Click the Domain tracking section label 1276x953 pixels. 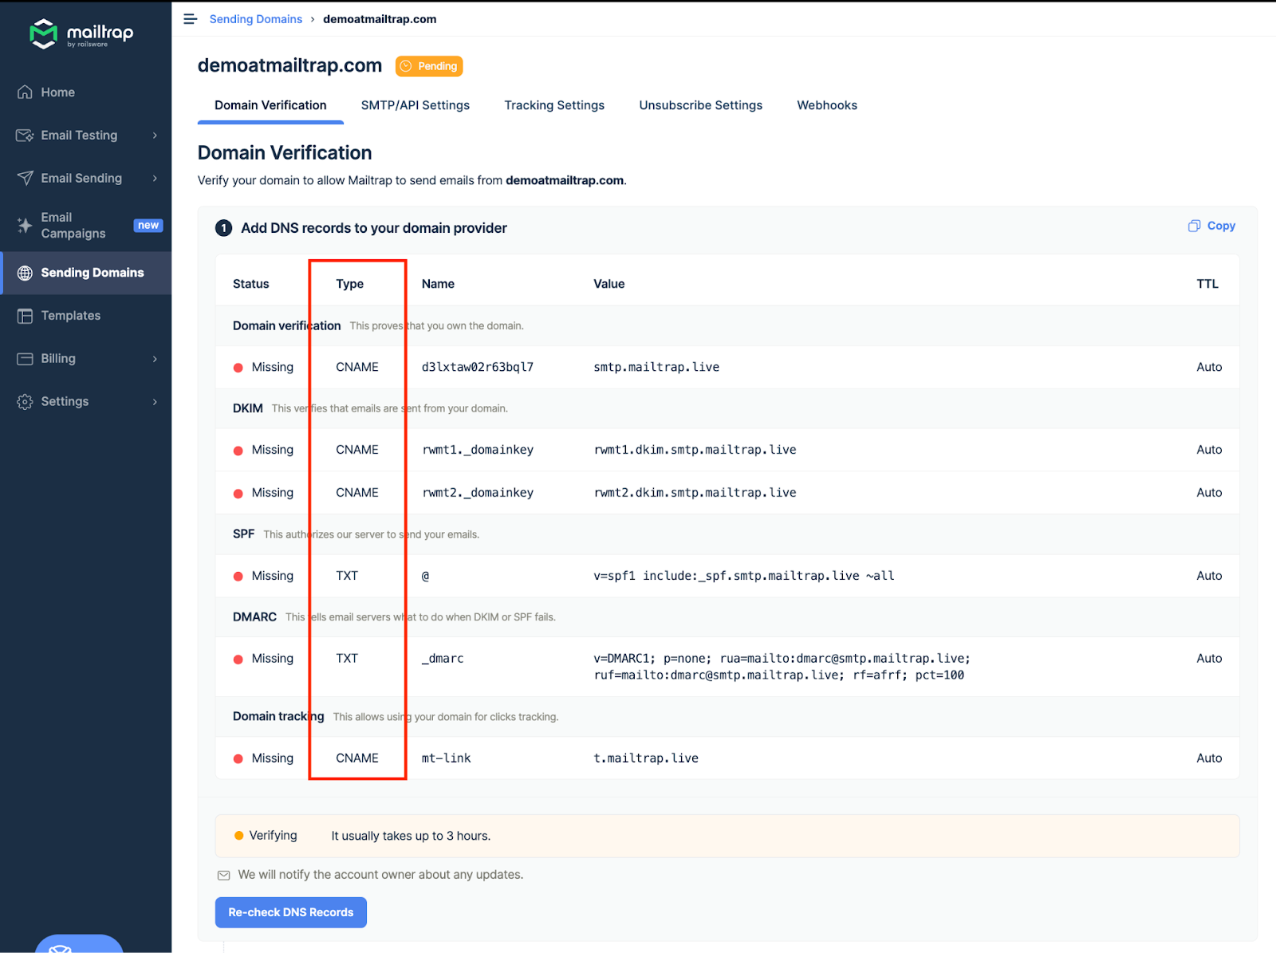(278, 717)
